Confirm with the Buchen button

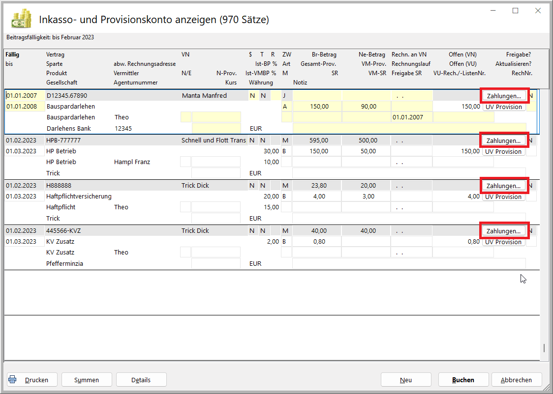point(463,380)
